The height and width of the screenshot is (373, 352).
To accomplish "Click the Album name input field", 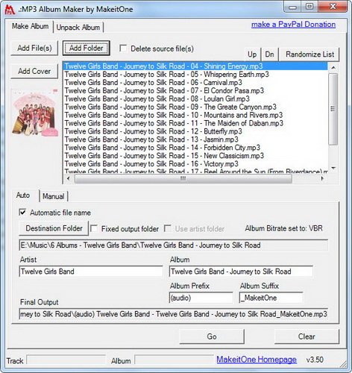I will [x=241, y=272].
